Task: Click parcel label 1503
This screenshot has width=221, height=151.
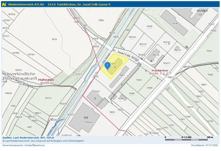Action: [x=13, y=106]
